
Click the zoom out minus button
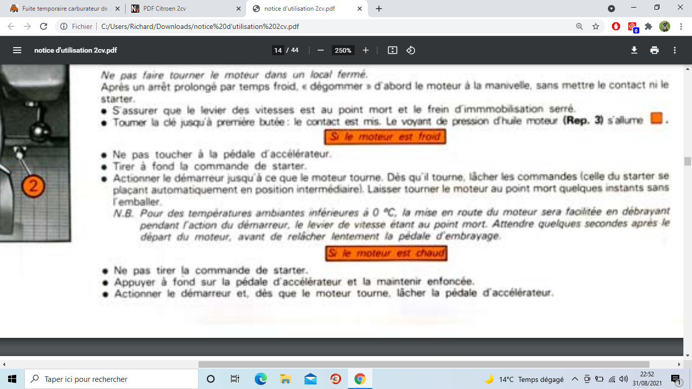(320, 50)
